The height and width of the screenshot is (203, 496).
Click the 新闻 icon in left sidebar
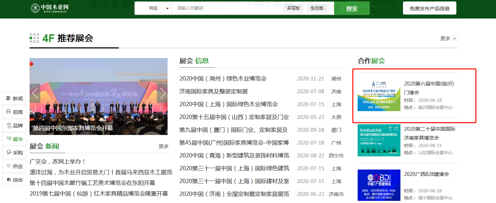pyautogui.click(x=14, y=99)
